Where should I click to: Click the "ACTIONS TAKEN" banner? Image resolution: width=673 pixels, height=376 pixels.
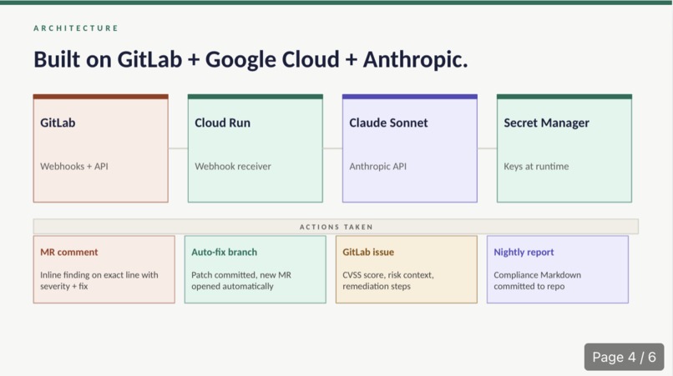point(336,227)
